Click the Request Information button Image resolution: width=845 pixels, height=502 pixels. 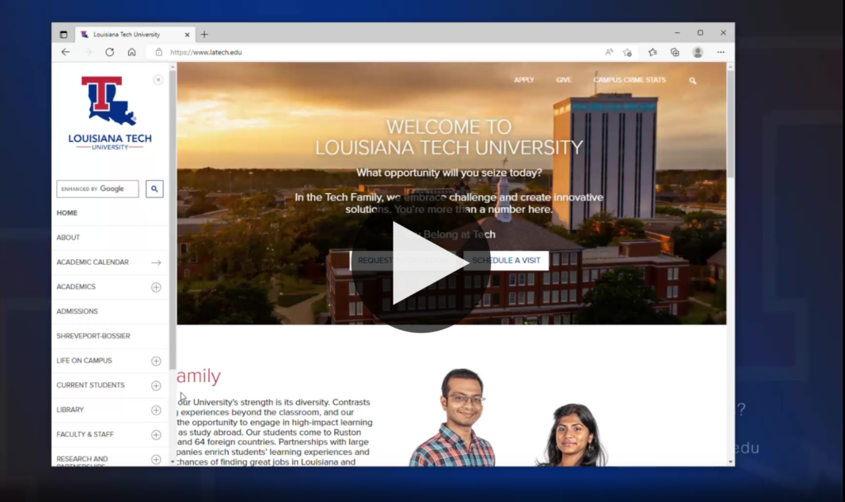(402, 260)
